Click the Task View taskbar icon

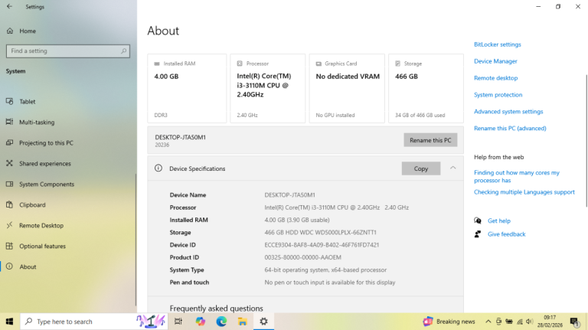[178, 322]
